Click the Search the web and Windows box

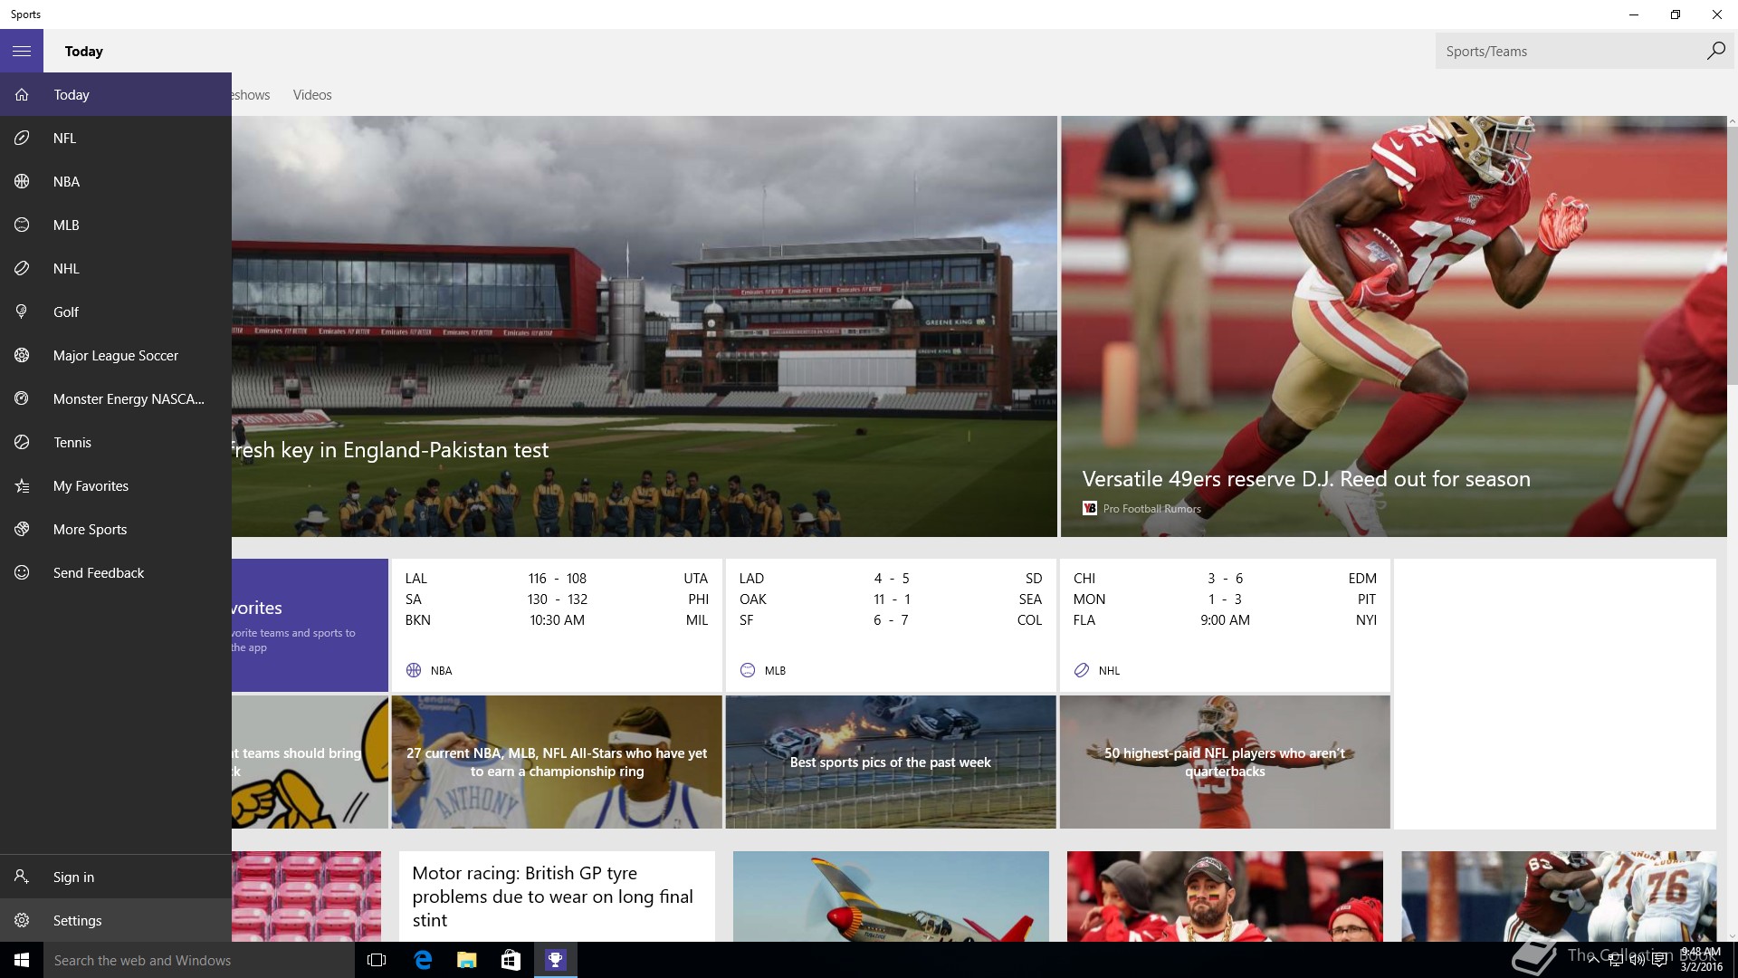click(x=199, y=960)
